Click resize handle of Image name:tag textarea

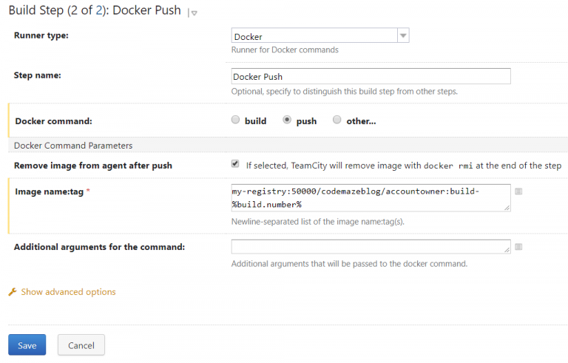coord(507,208)
